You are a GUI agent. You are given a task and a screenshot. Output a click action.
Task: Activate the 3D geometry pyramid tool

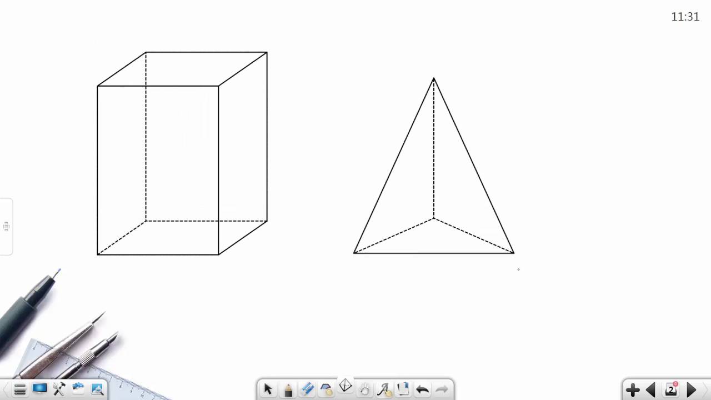(x=346, y=386)
